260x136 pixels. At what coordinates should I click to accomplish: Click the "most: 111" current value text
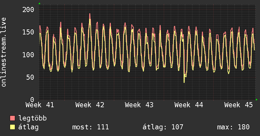pyautogui.click(x=91, y=127)
